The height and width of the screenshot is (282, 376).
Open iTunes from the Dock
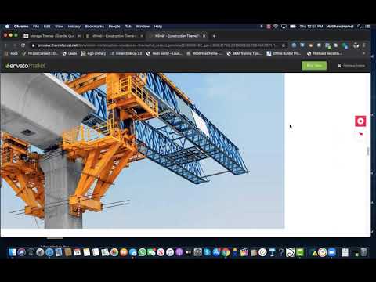(170, 252)
